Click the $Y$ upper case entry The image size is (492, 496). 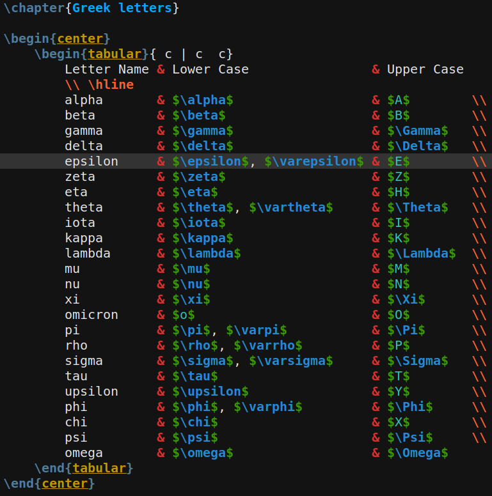point(399,392)
